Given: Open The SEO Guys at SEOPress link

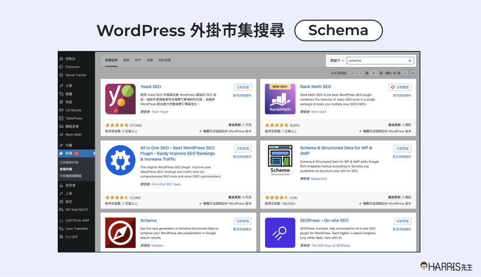Looking at the screenshot, I should [x=331, y=246].
